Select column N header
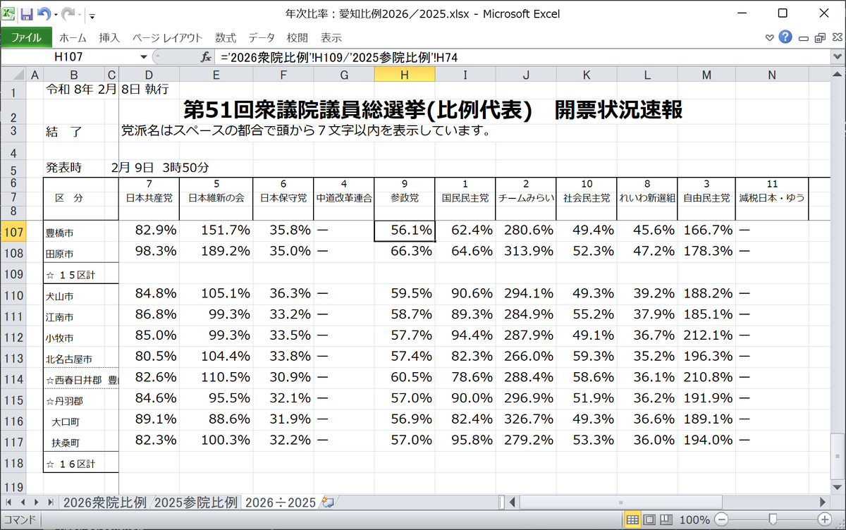Screen dimensions: 846x530 coord(772,74)
